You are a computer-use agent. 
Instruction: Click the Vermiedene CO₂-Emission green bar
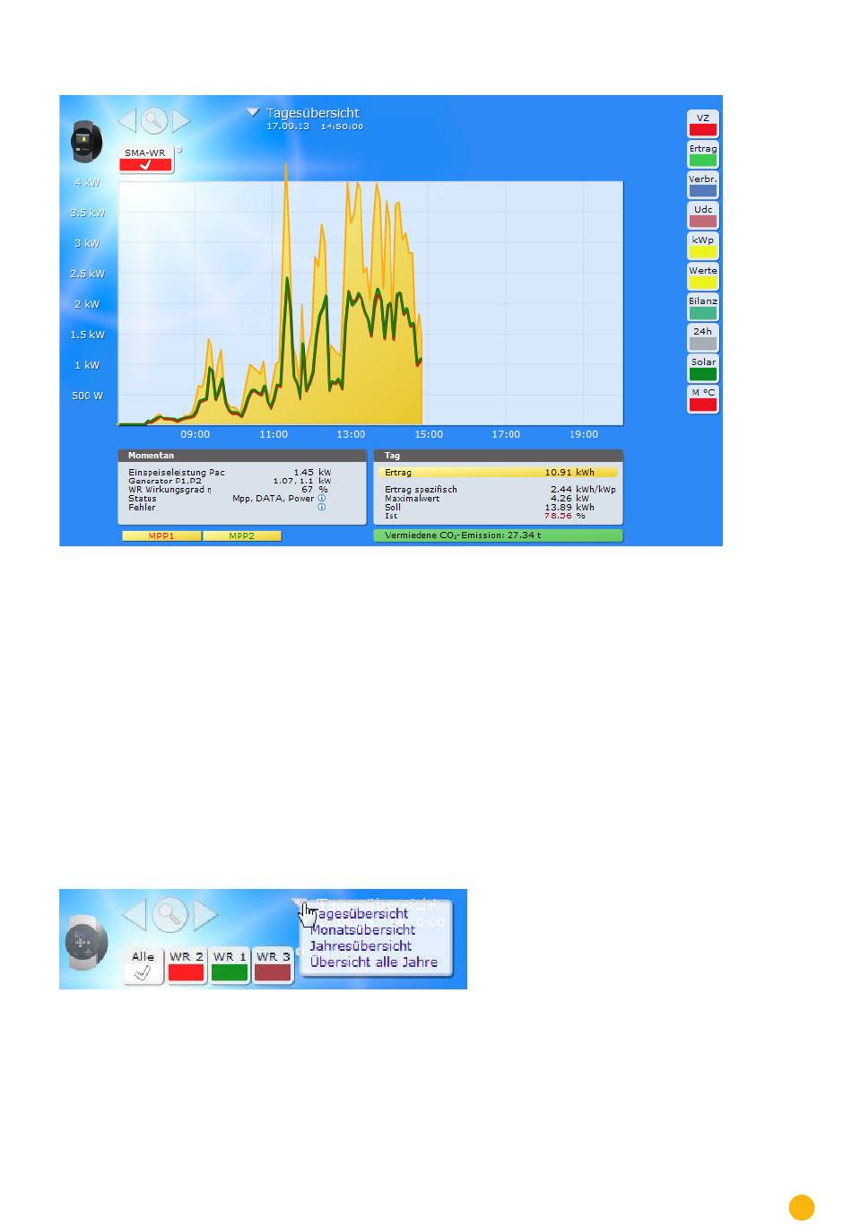[498, 536]
